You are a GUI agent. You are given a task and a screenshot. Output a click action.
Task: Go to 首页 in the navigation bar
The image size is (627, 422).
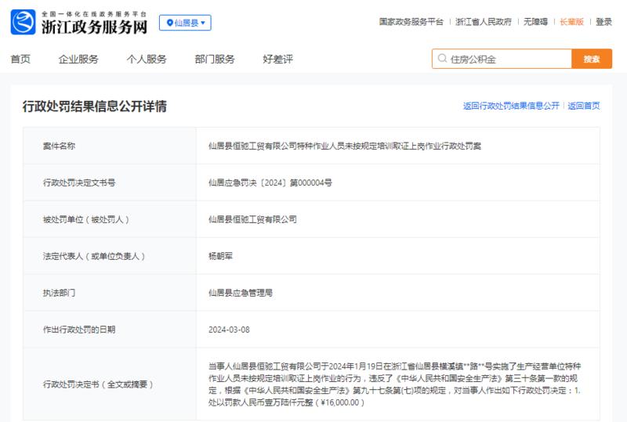[20, 60]
